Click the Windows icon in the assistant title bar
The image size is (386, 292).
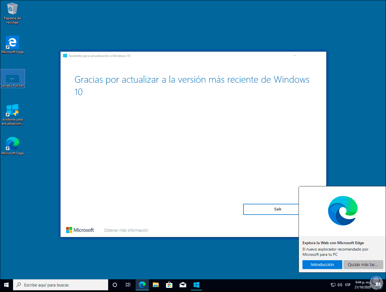(65, 56)
